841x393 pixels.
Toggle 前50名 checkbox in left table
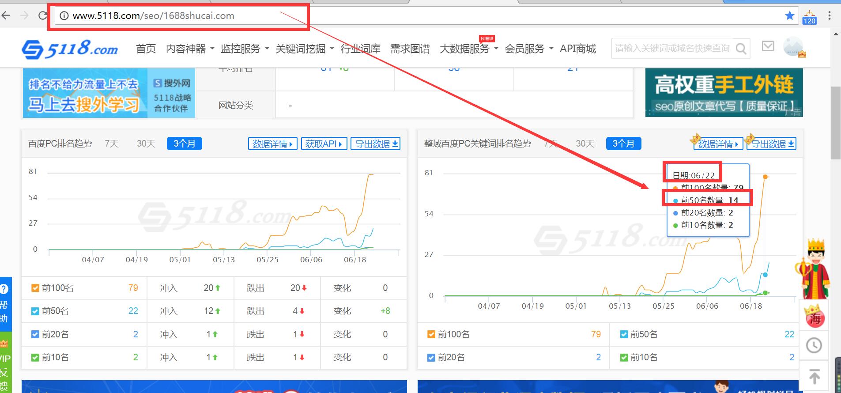(35, 311)
